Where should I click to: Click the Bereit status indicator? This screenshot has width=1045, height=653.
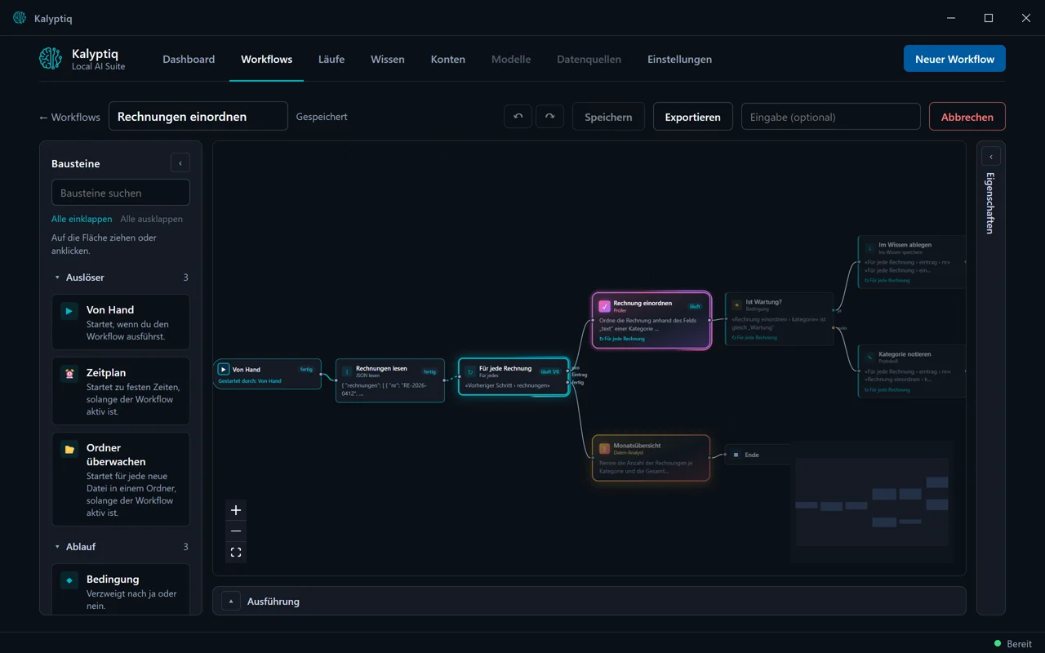[1013, 643]
